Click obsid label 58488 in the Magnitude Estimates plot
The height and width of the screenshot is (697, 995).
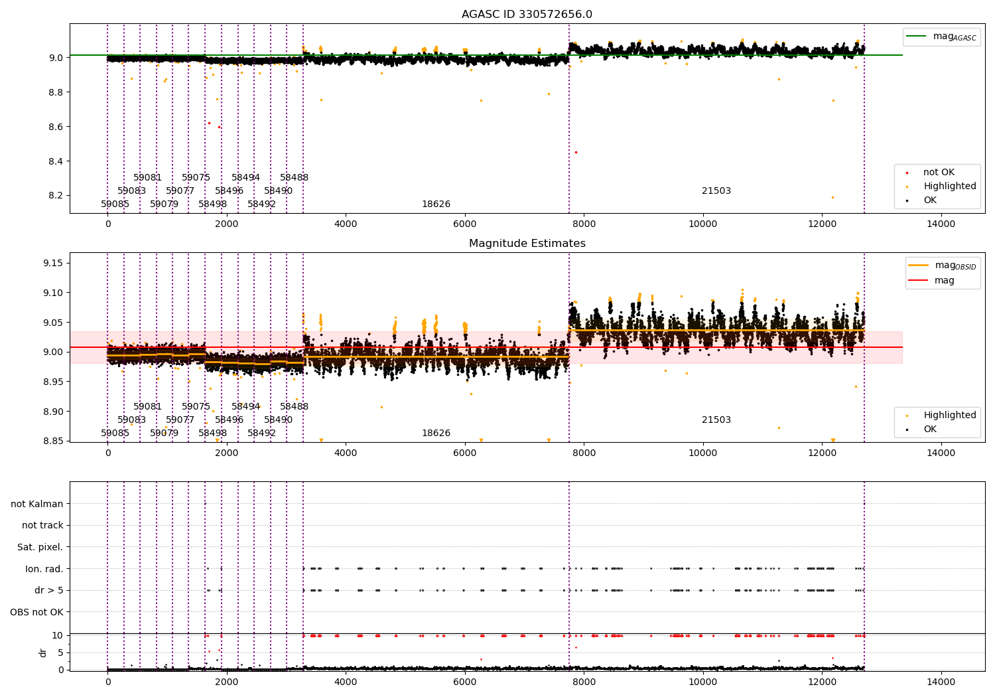pyautogui.click(x=295, y=407)
